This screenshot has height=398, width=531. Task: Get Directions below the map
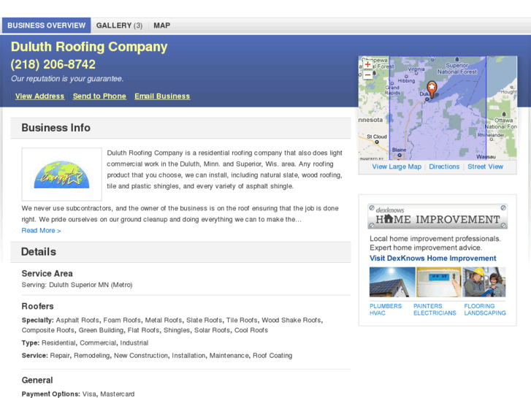[x=444, y=167]
